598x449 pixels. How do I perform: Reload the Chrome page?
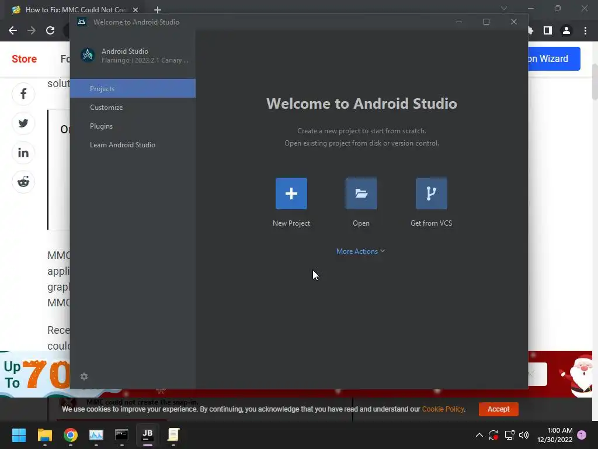[50, 30]
